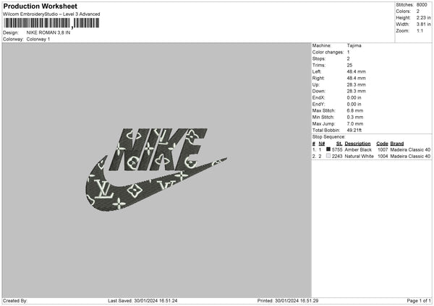This screenshot has height=306, width=434.
Task: Click the Min Stitch value 0.3 mm
Action: point(355,117)
